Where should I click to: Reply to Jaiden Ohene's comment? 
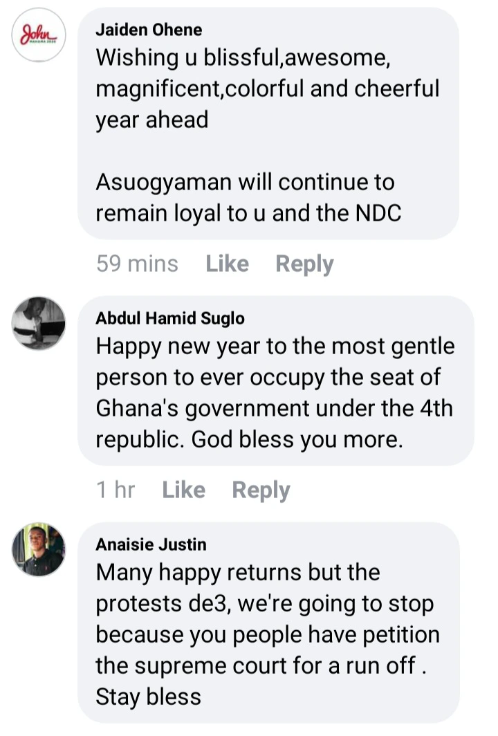point(304,264)
